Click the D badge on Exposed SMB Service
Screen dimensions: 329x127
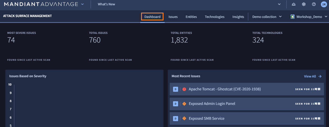tap(175, 118)
